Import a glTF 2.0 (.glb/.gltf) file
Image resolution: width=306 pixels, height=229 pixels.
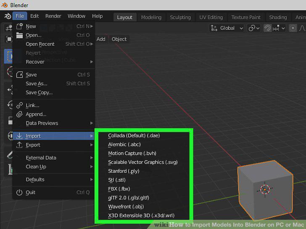tap(144, 198)
